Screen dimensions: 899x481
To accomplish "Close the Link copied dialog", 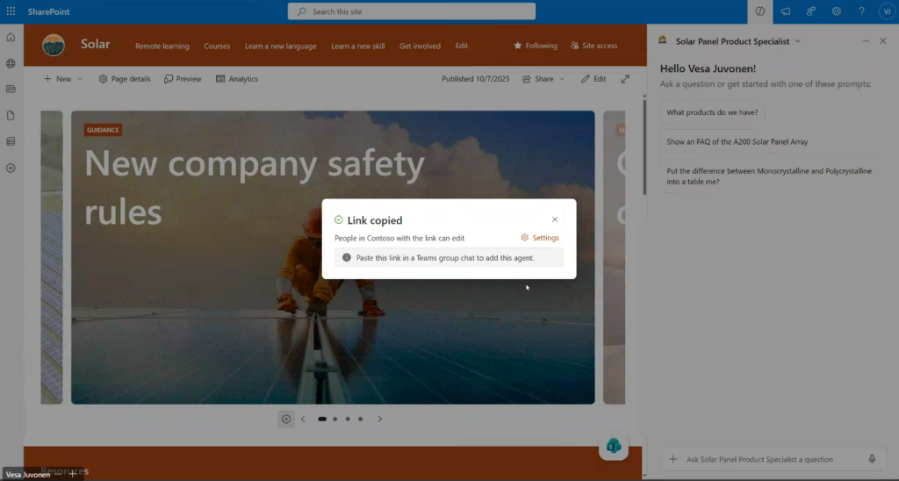I will [555, 220].
